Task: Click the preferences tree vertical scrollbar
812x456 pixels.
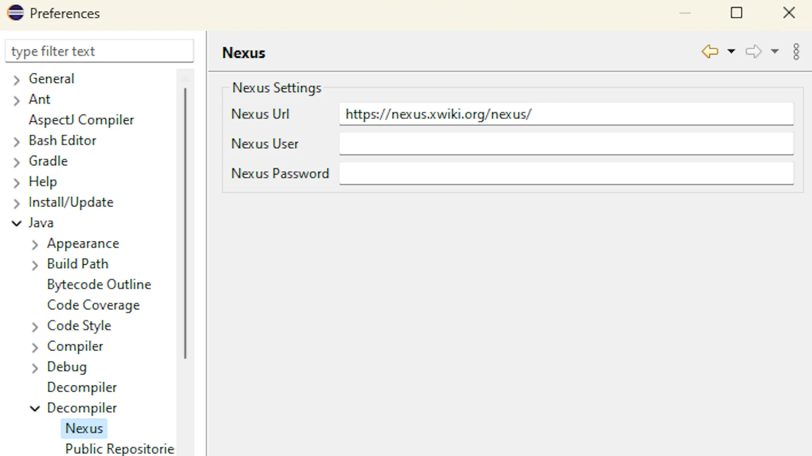Action: (x=185, y=223)
